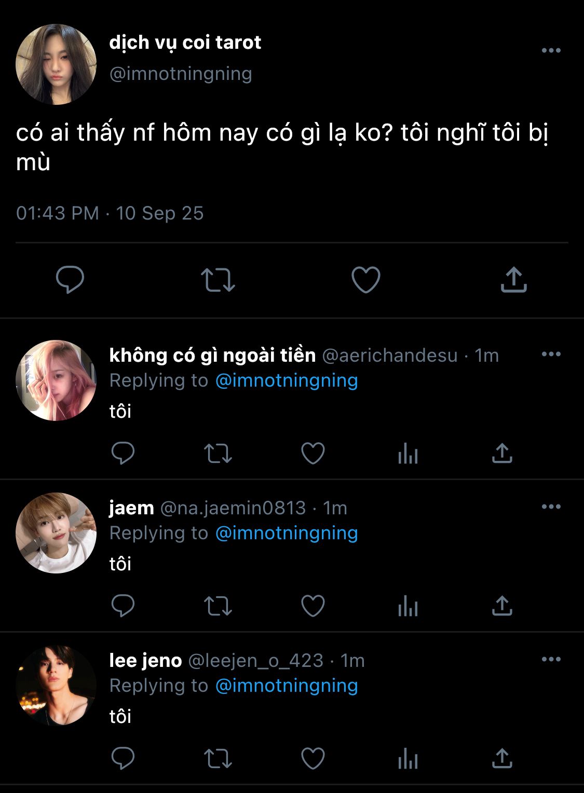Like lee jeno's reply
This screenshot has height=793, width=584.
[313, 759]
